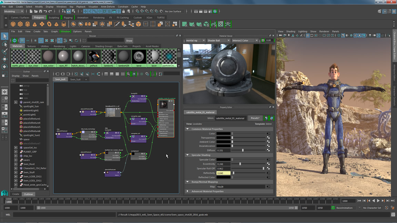Click the Maya logo icon bottom left

[x=4, y=193]
